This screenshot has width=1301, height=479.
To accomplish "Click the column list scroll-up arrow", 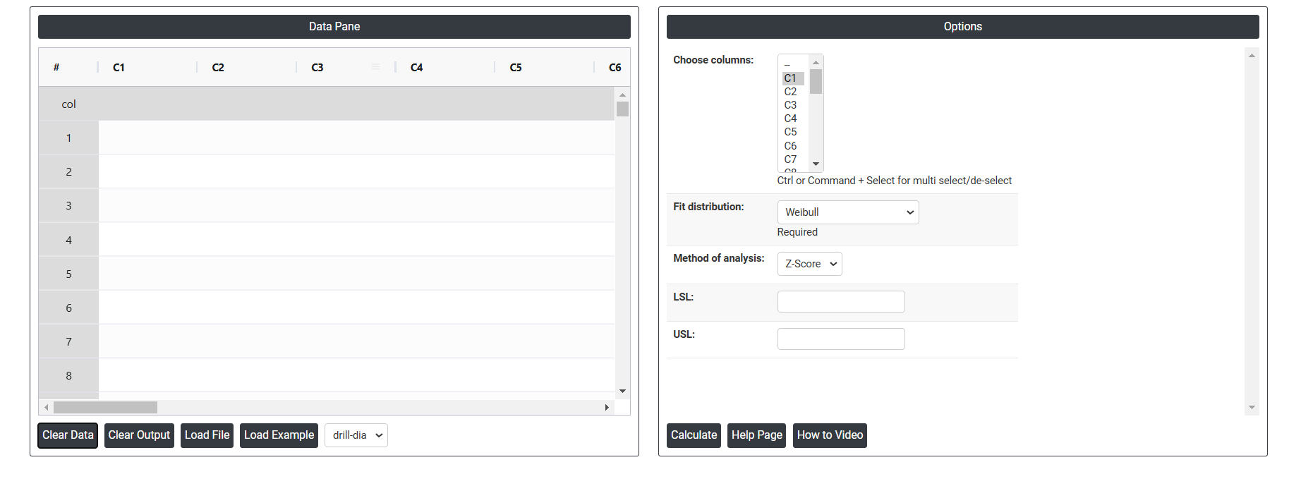I will [x=816, y=62].
